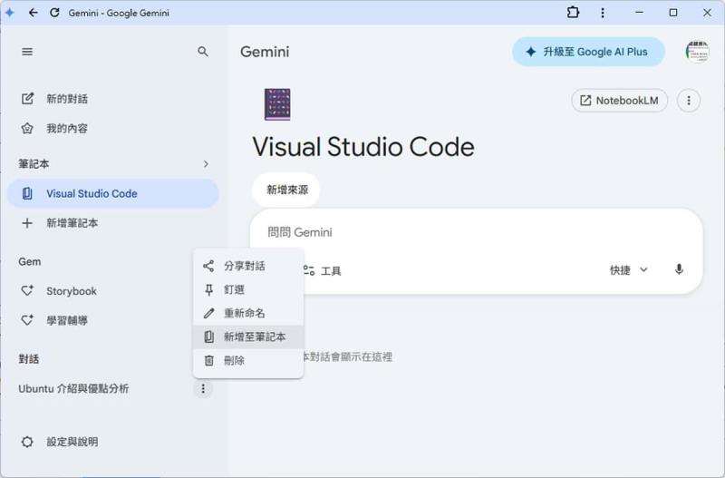
Task: Click the notebook cover emoji icon
Action: click(x=277, y=104)
